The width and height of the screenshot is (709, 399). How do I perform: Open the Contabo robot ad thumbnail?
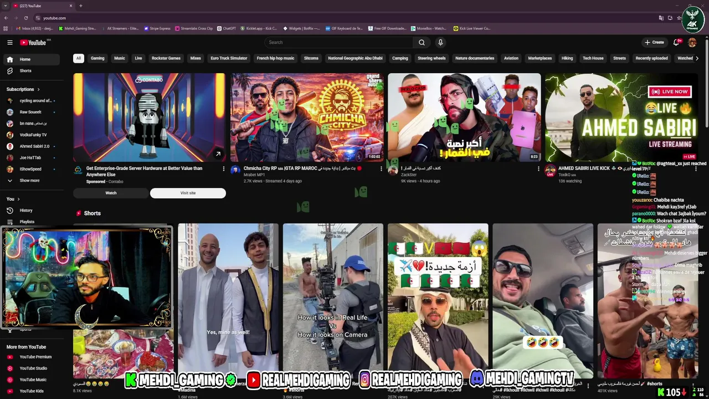[150, 117]
